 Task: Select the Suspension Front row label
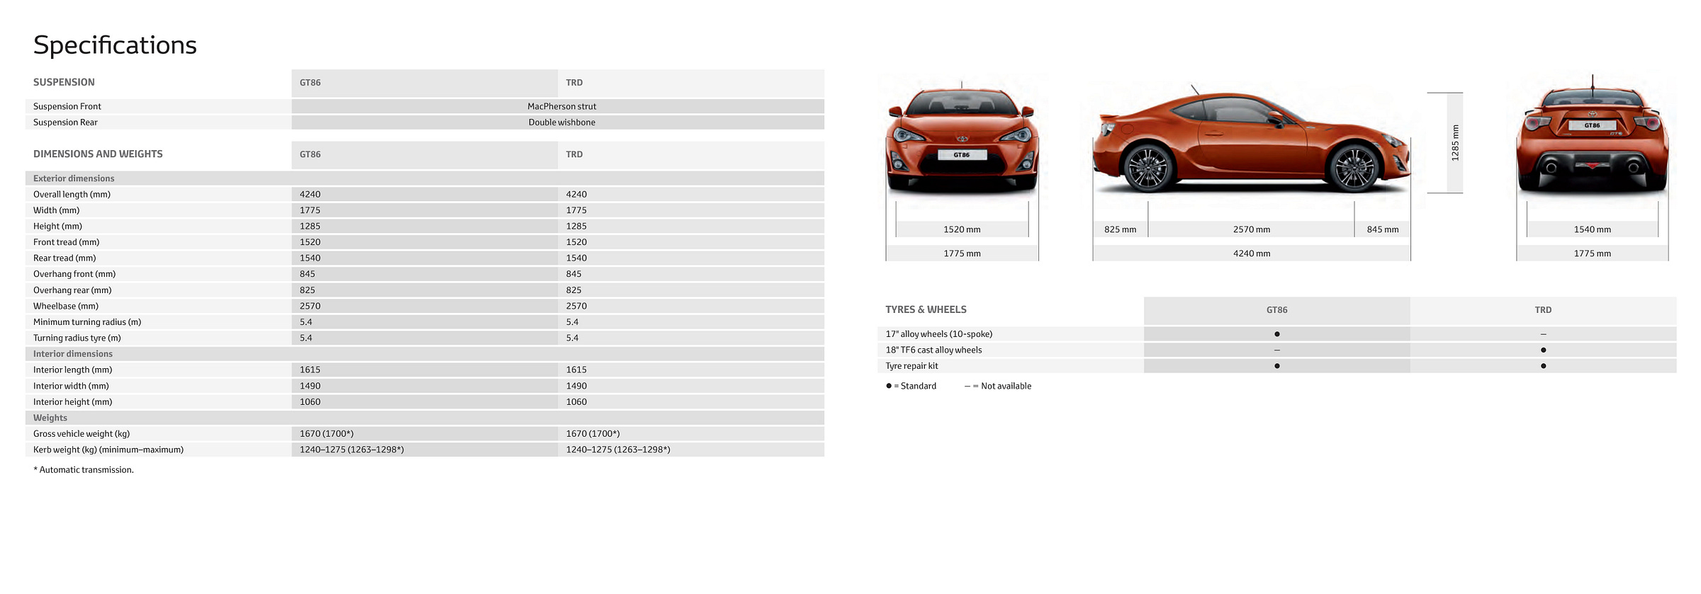67,106
